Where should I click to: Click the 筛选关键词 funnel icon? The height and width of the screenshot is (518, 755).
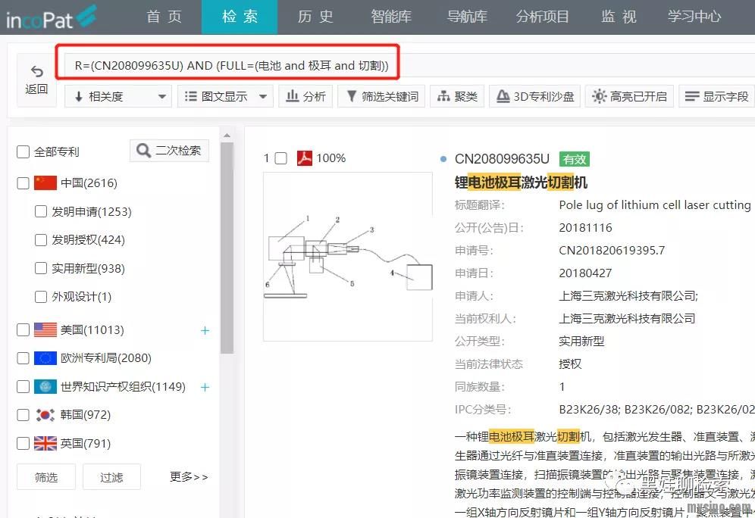352,96
